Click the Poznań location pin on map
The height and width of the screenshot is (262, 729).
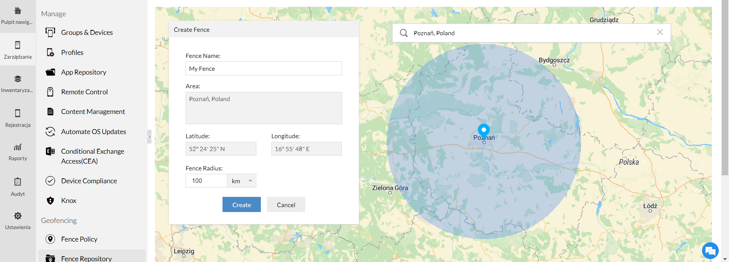483,130
